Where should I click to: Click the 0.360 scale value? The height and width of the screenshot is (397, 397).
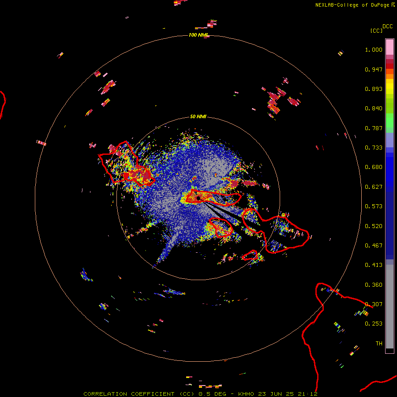pyautogui.click(x=374, y=285)
